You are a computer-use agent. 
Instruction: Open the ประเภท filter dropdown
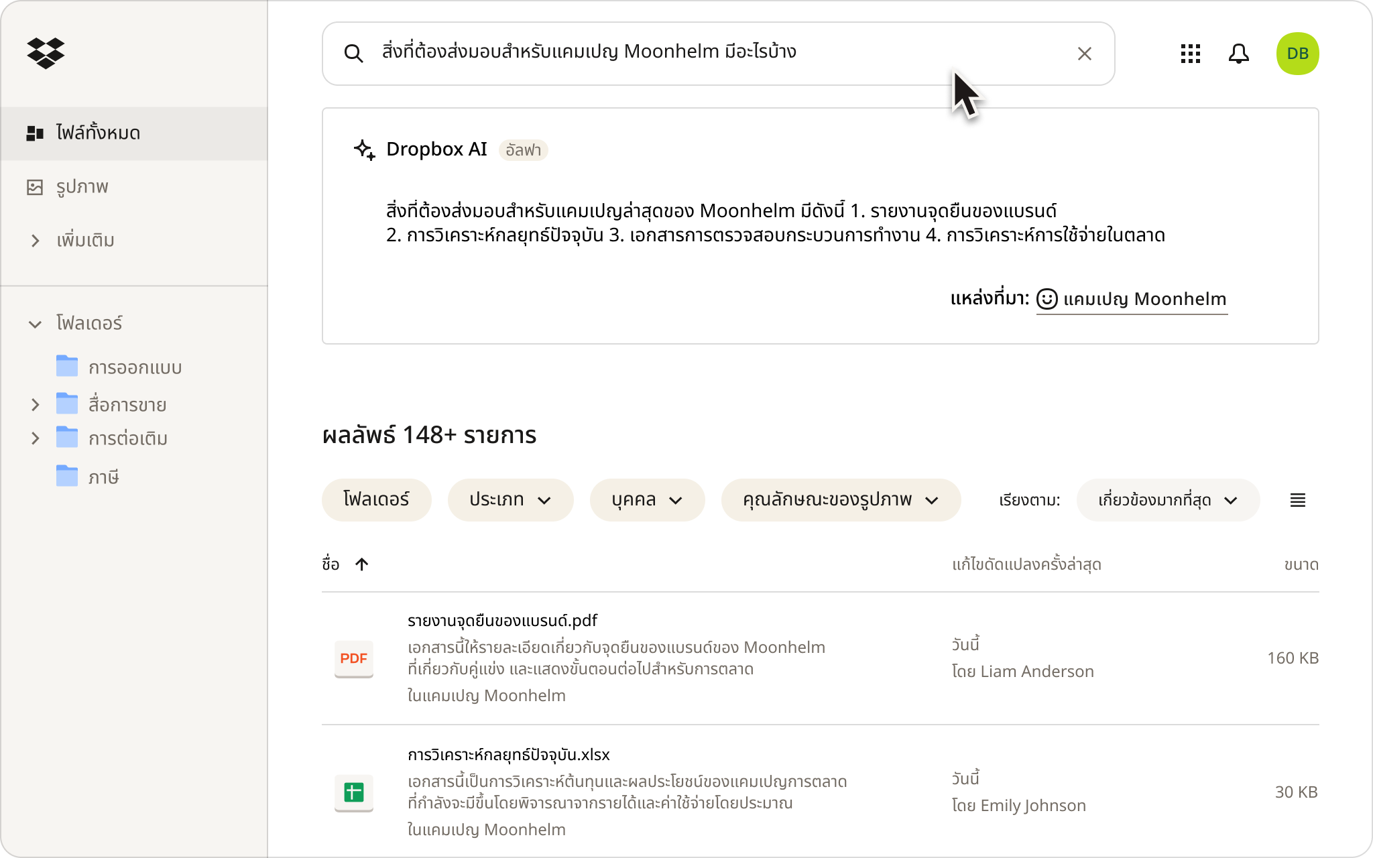tap(510, 500)
